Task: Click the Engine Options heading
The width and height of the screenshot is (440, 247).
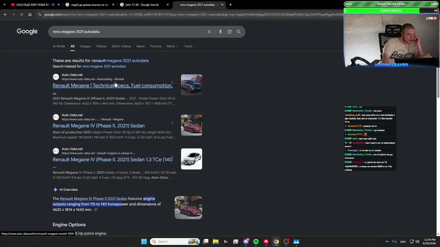Action: tap(69, 225)
